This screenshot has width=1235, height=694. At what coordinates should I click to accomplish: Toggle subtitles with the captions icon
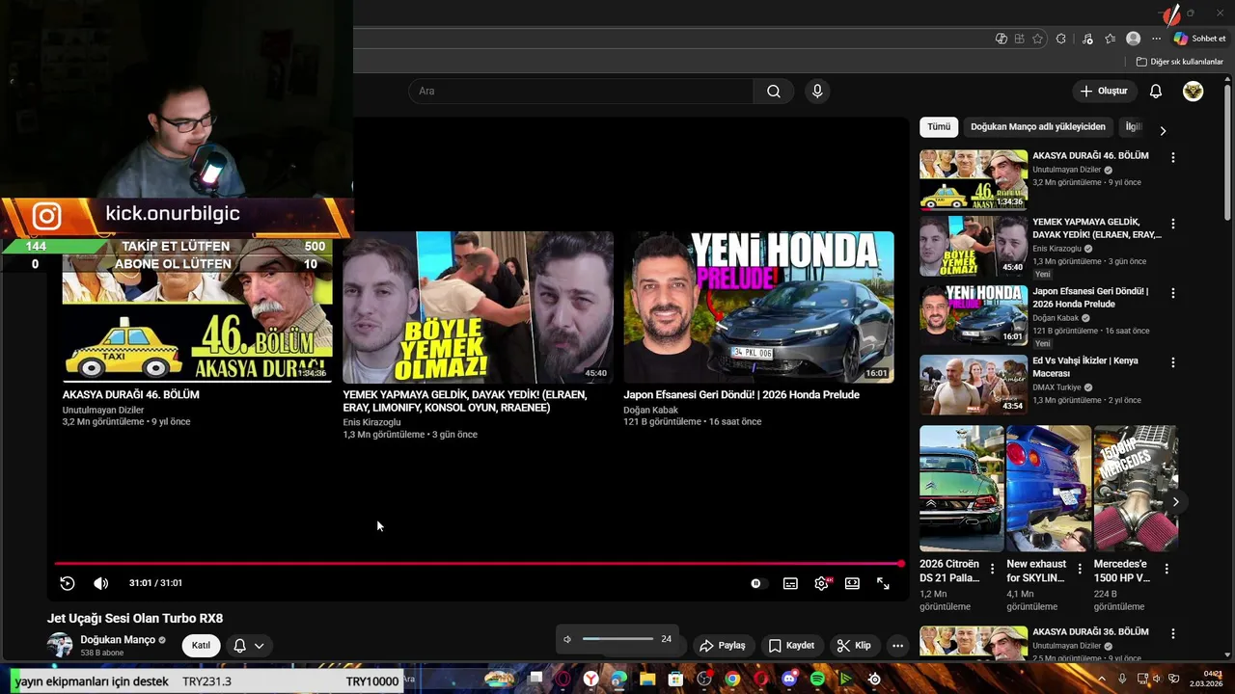(x=790, y=583)
